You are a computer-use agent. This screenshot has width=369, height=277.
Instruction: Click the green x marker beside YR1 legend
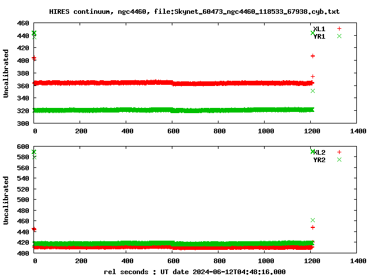pyautogui.click(x=340, y=36)
